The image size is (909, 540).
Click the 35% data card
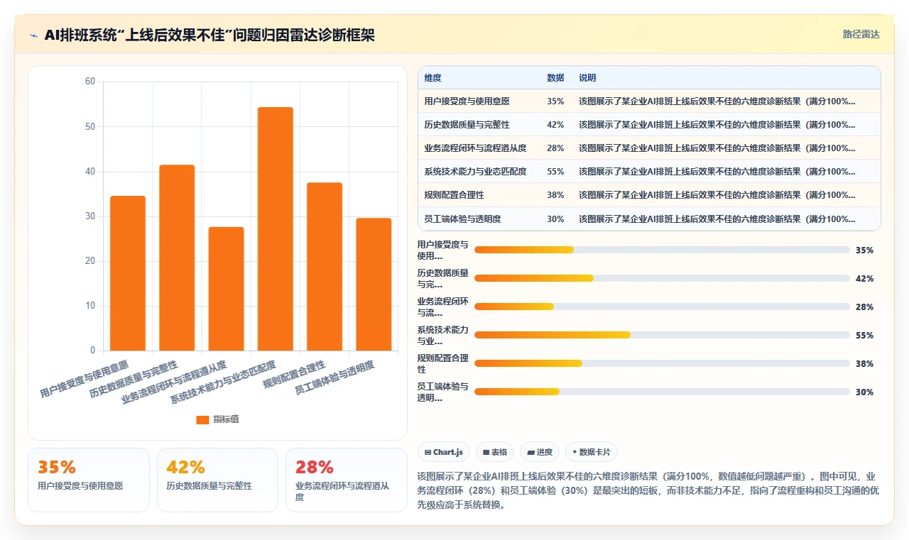89,480
